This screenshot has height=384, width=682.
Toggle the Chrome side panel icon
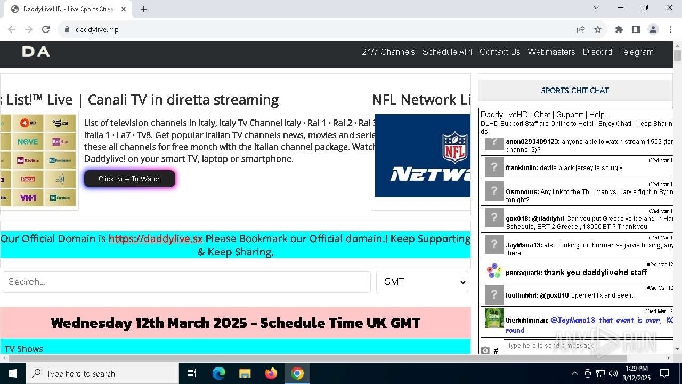pos(636,29)
